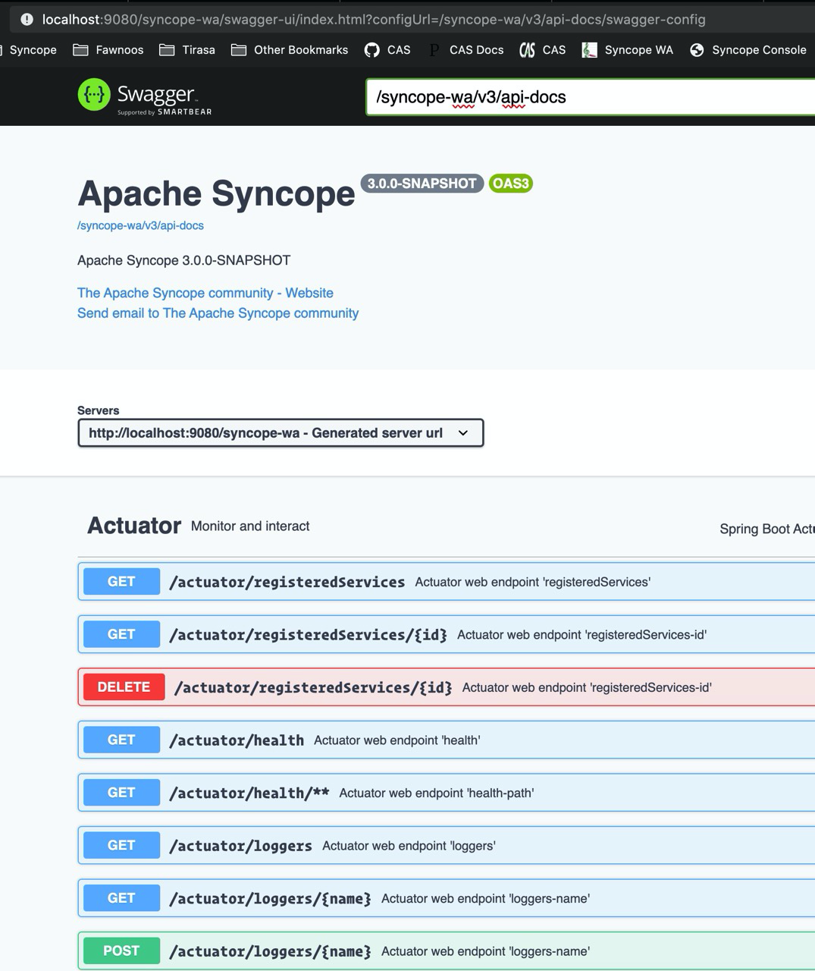Click the OAS3 badge
This screenshot has width=815, height=971.
pyautogui.click(x=511, y=184)
